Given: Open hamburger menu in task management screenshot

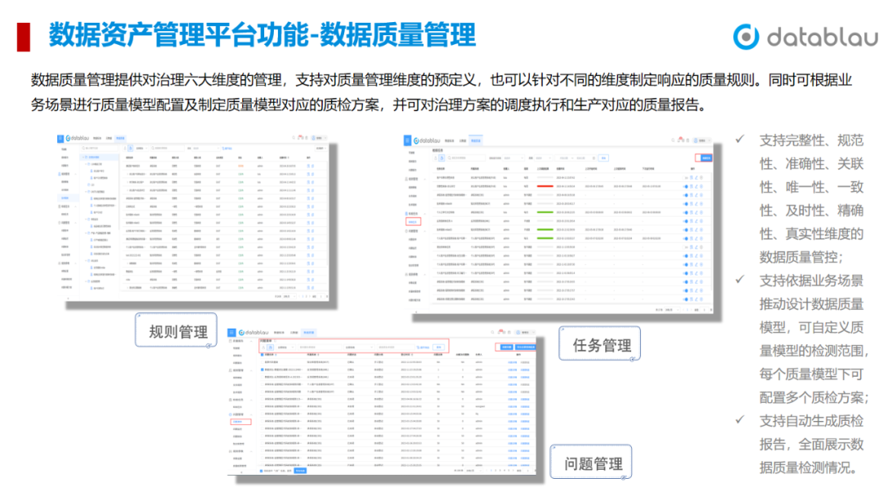Looking at the screenshot, I should [x=408, y=141].
